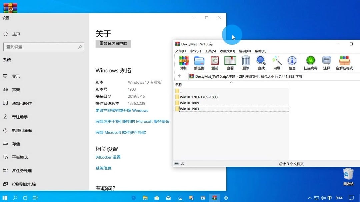Run 测试 (Test) on the archive
This screenshot has height=202, width=360.
tap(214, 63)
